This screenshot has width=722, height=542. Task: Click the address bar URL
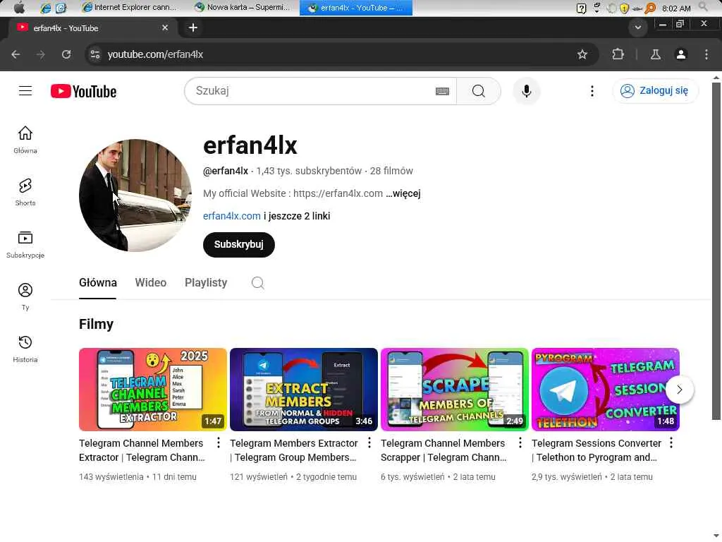tap(155, 54)
